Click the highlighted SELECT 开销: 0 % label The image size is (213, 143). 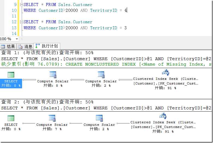[x=11, y=83]
